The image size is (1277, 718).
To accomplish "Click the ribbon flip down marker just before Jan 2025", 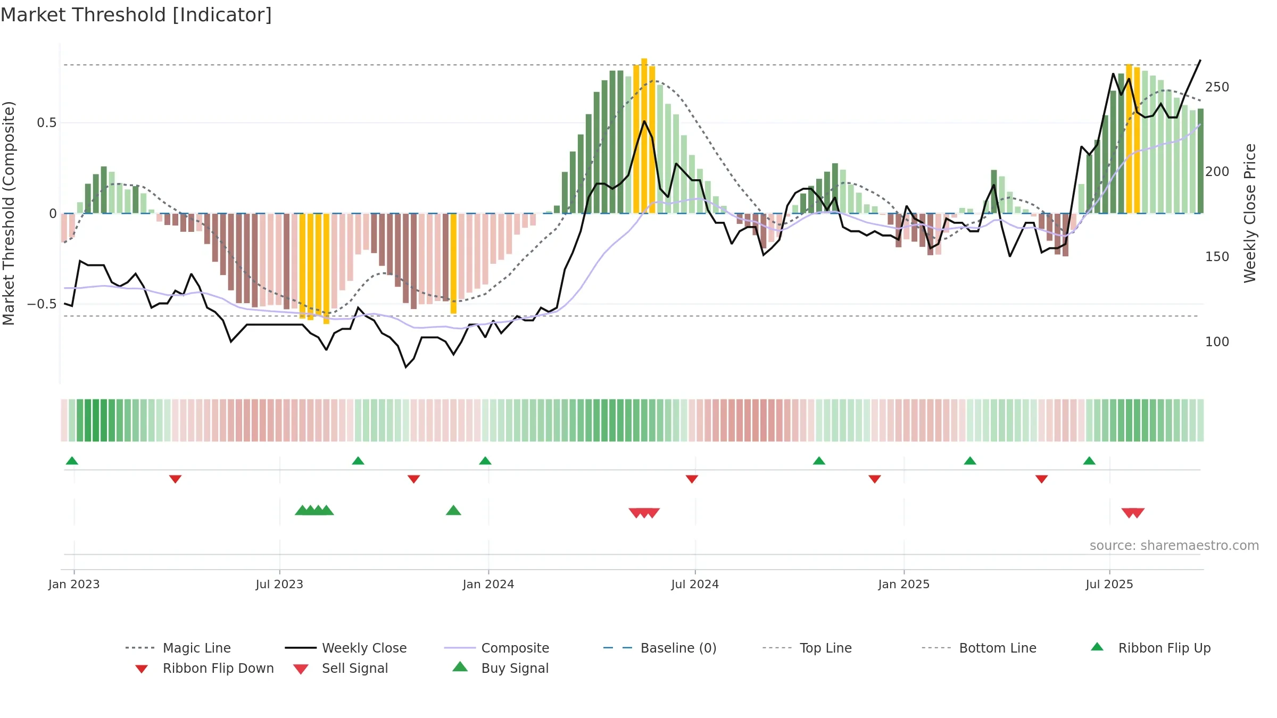I will point(875,479).
